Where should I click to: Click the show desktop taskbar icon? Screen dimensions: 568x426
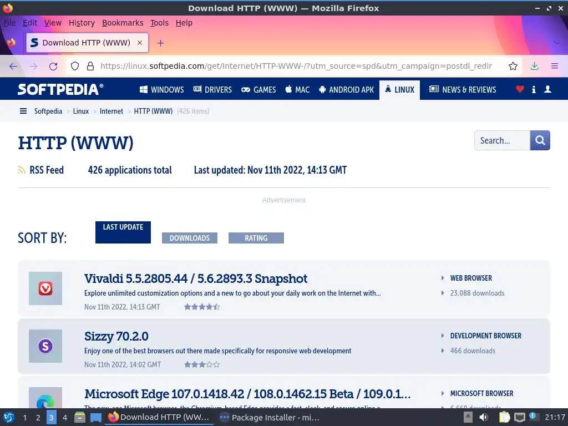pos(95,418)
